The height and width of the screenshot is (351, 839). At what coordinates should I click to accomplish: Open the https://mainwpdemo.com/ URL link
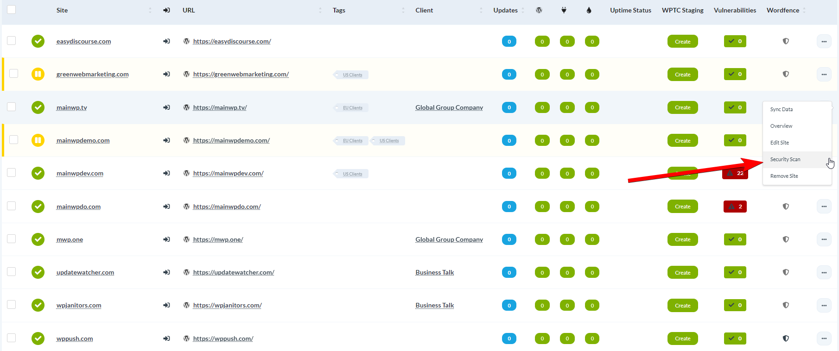click(231, 140)
